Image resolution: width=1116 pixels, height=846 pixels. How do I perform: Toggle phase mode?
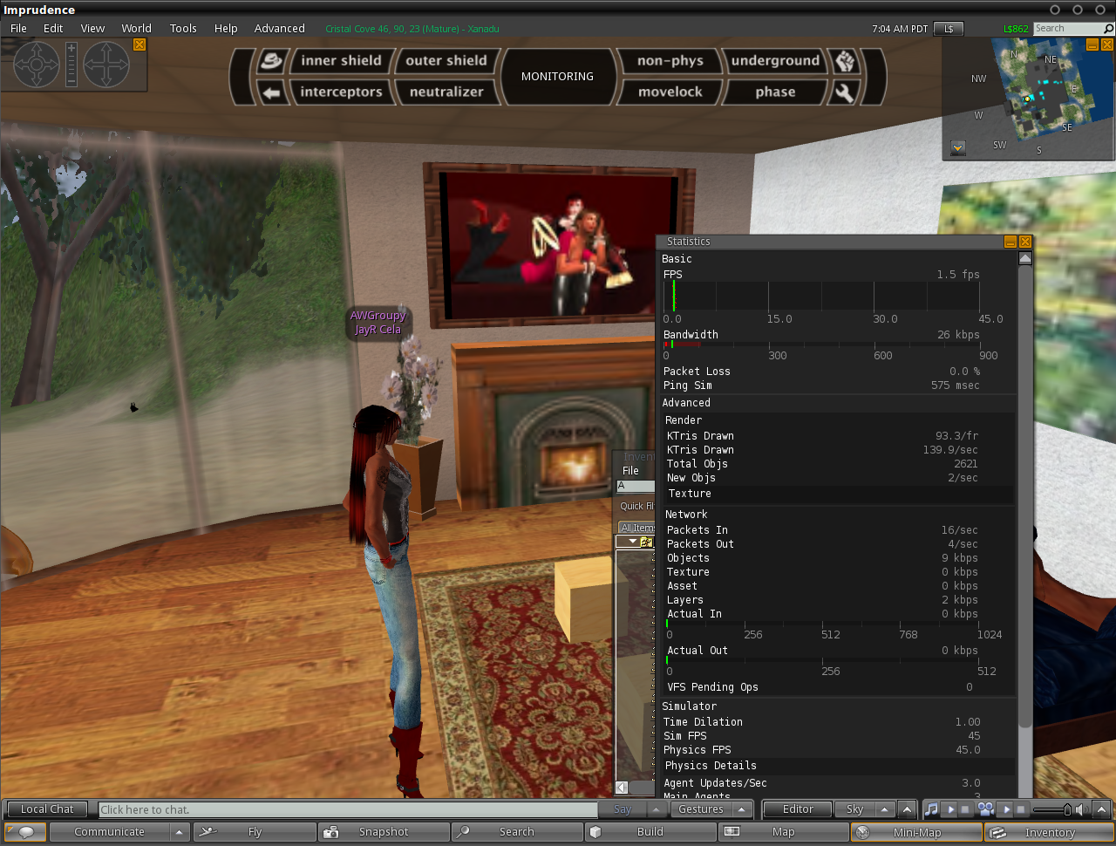[775, 92]
